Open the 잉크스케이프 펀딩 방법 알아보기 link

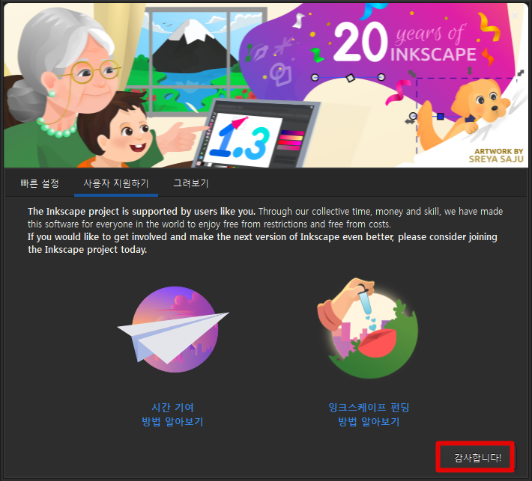(369, 414)
